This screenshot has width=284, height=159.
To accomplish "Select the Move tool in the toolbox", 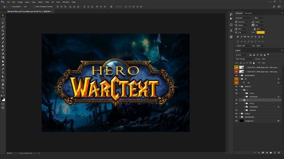I will (x=3, y=15).
